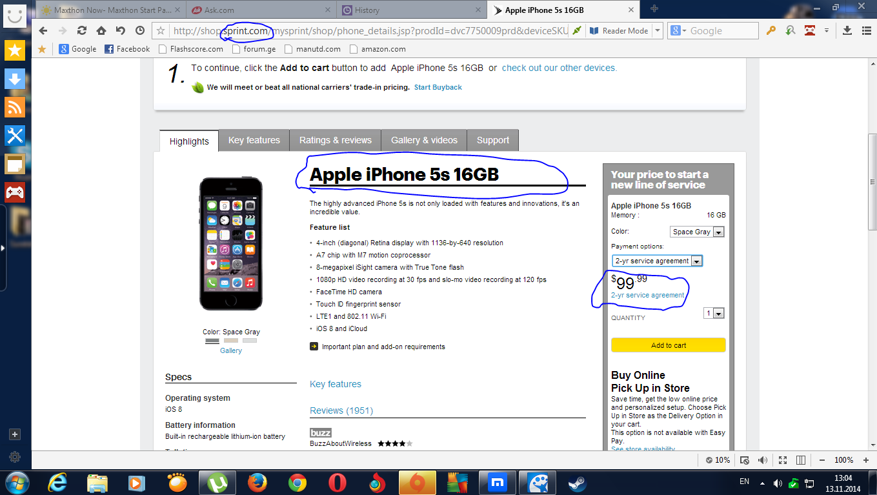Click the undo closed tab arrow
877x495 pixels.
tap(121, 30)
